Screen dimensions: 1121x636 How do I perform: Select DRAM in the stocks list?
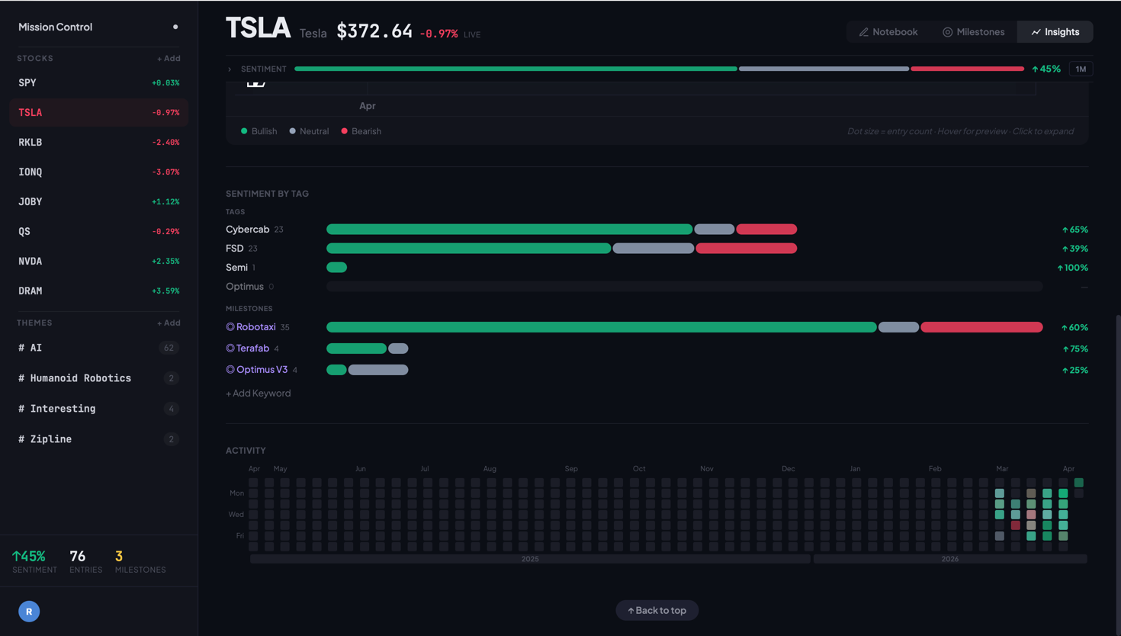point(99,291)
